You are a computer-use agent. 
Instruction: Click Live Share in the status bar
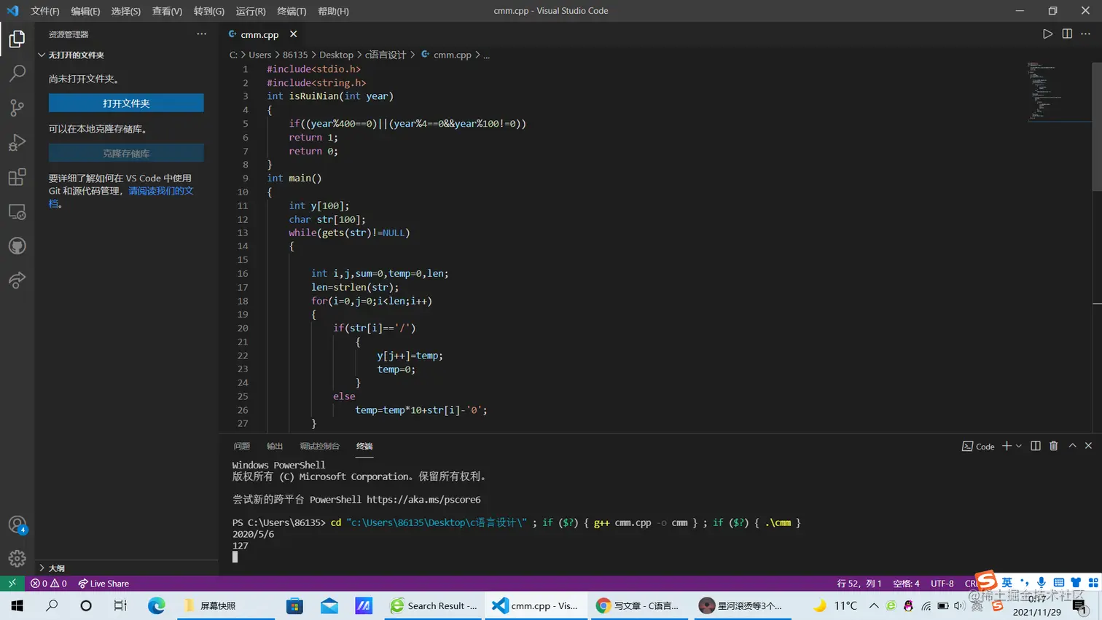103,584
